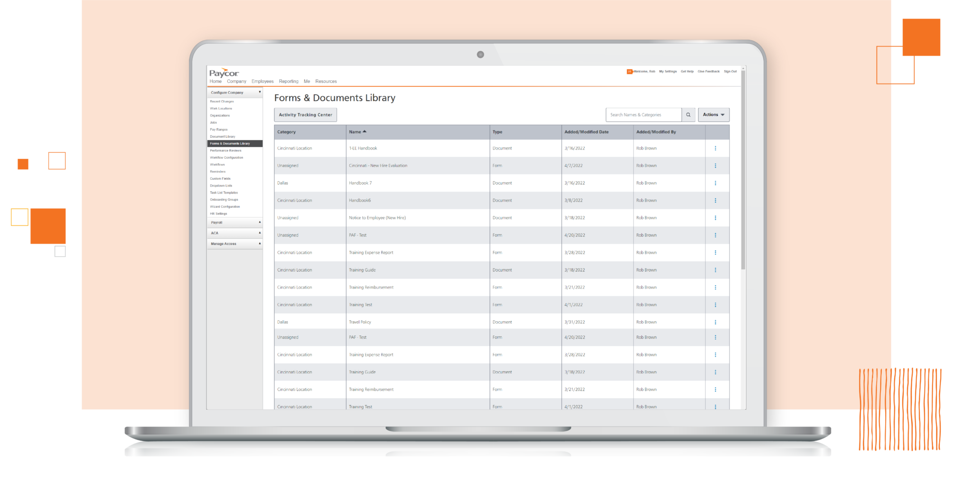Expand the Manage Access section
Image resolution: width=972 pixels, height=486 pixels.
(x=259, y=243)
